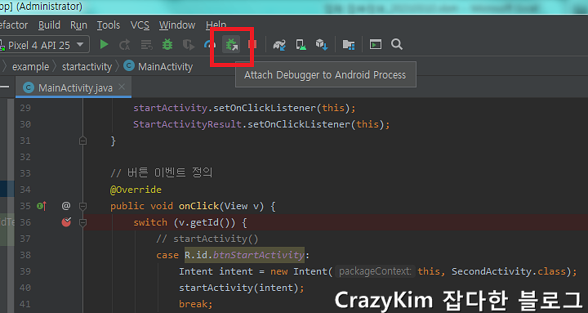
Task: Click the packageContext parameter hint
Action: pos(375,271)
